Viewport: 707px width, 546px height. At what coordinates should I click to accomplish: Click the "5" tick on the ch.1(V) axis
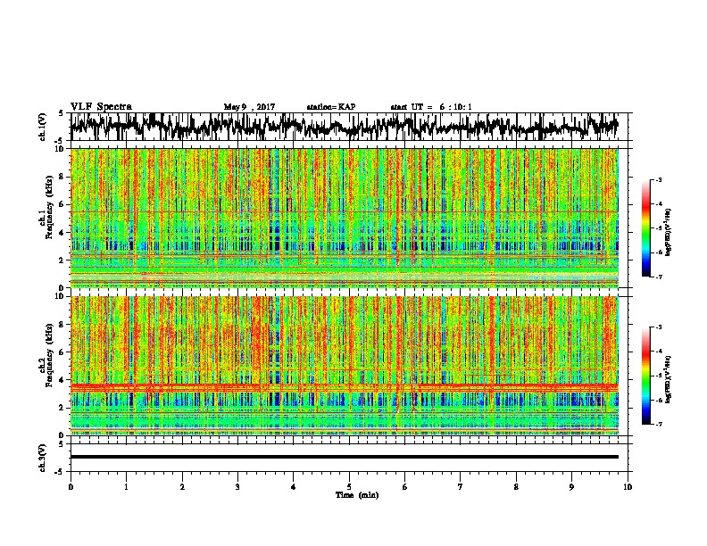click(x=62, y=114)
